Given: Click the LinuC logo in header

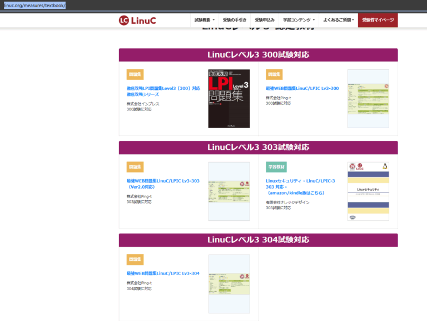Looking at the screenshot, I should (137, 21).
